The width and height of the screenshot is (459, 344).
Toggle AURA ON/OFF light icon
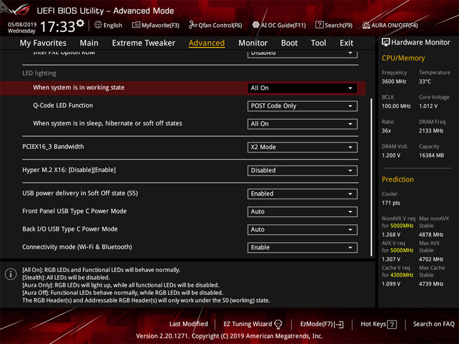pyautogui.click(x=366, y=25)
